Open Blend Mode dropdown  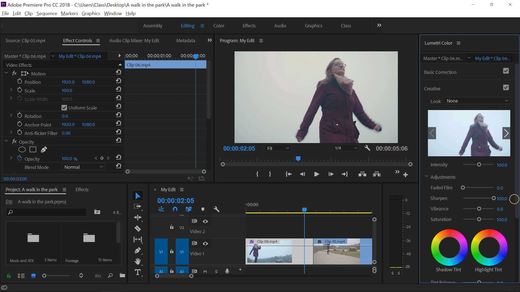pos(83,167)
